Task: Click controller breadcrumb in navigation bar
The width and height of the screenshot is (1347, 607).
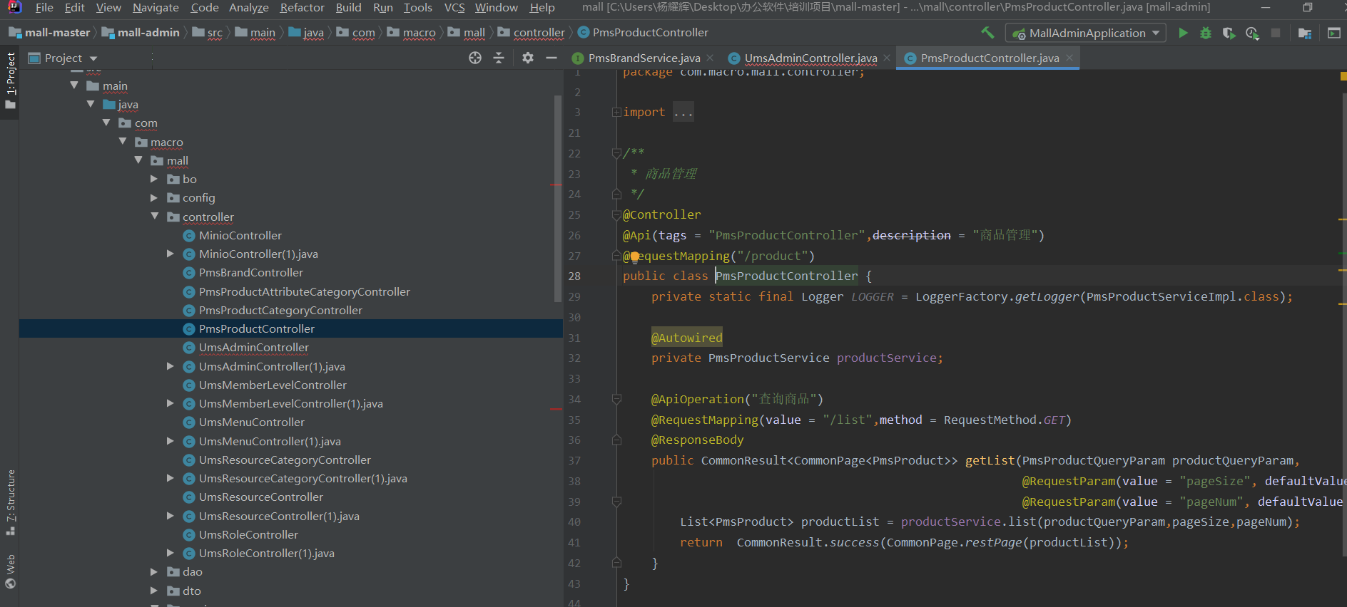Action: tap(532, 32)
